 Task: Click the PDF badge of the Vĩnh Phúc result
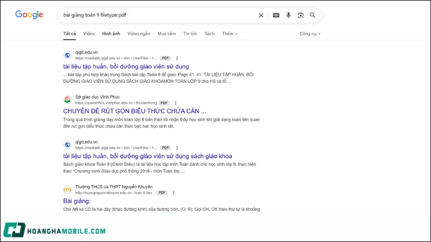(164, 103)
